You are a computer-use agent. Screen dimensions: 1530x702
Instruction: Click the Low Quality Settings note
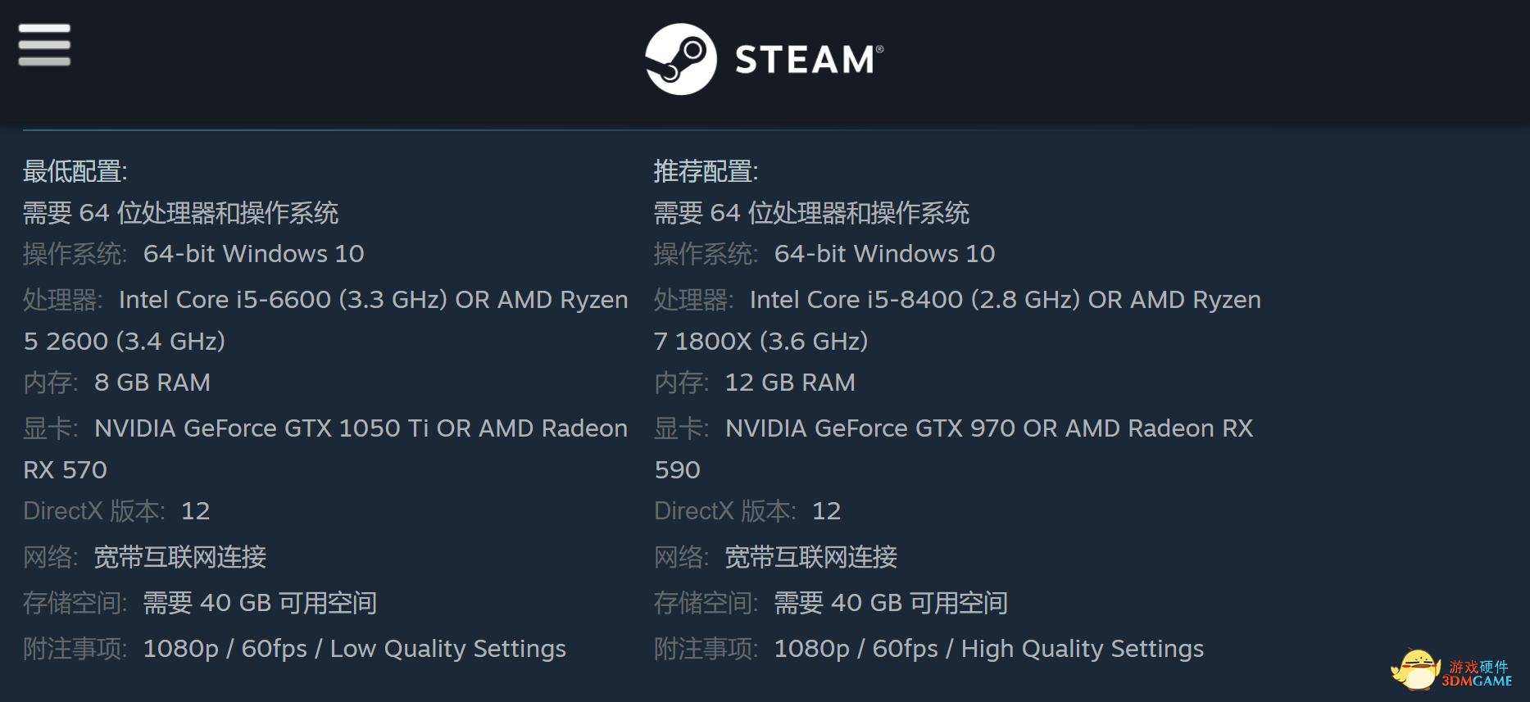tap(448, 649)
